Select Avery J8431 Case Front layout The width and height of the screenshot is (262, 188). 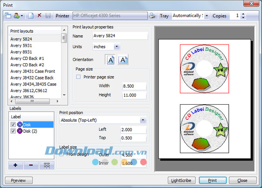coord(35,71)
